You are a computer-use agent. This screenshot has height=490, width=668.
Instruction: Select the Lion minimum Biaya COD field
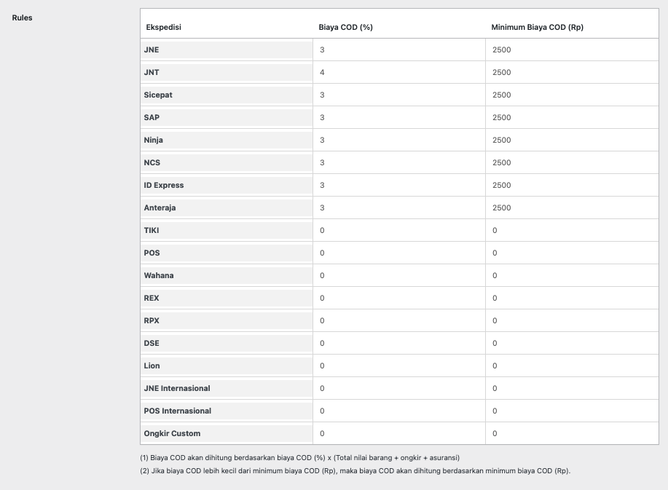point(572,365)
